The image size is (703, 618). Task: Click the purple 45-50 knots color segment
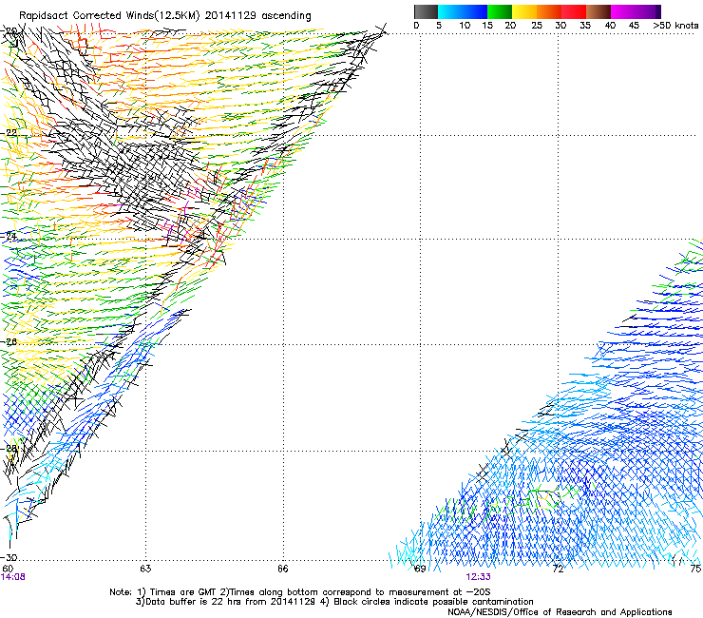coord(648,11)
